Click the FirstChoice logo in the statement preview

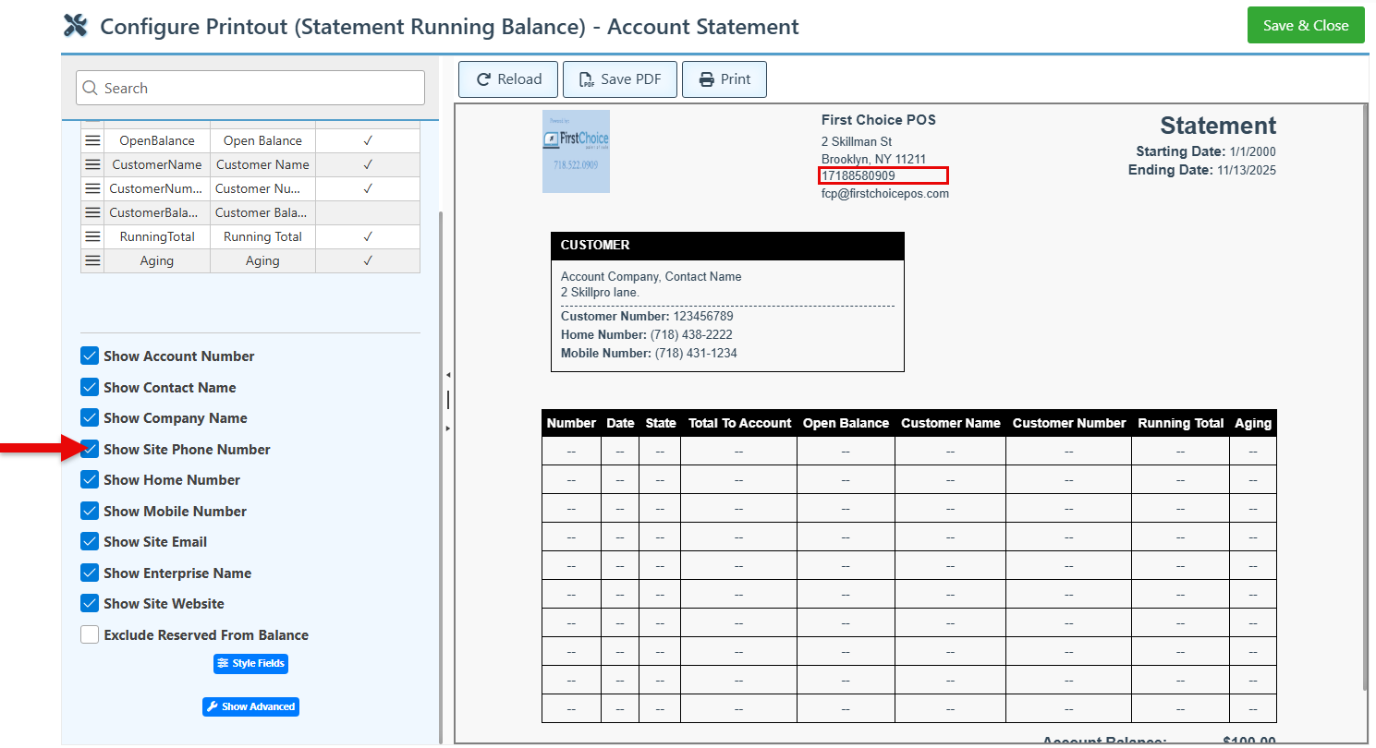(576, 151)
